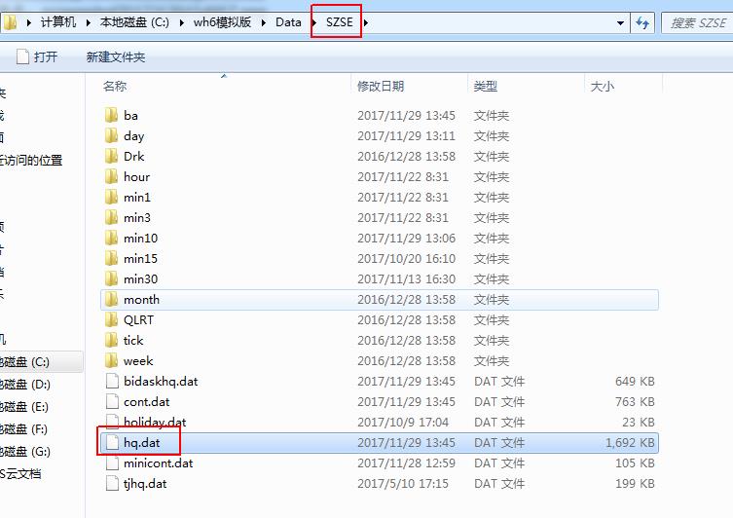The height and width of the screenshot is (518, 733).
Task: Click the bidaskhq.dat file icon
Action: [112, 382]
